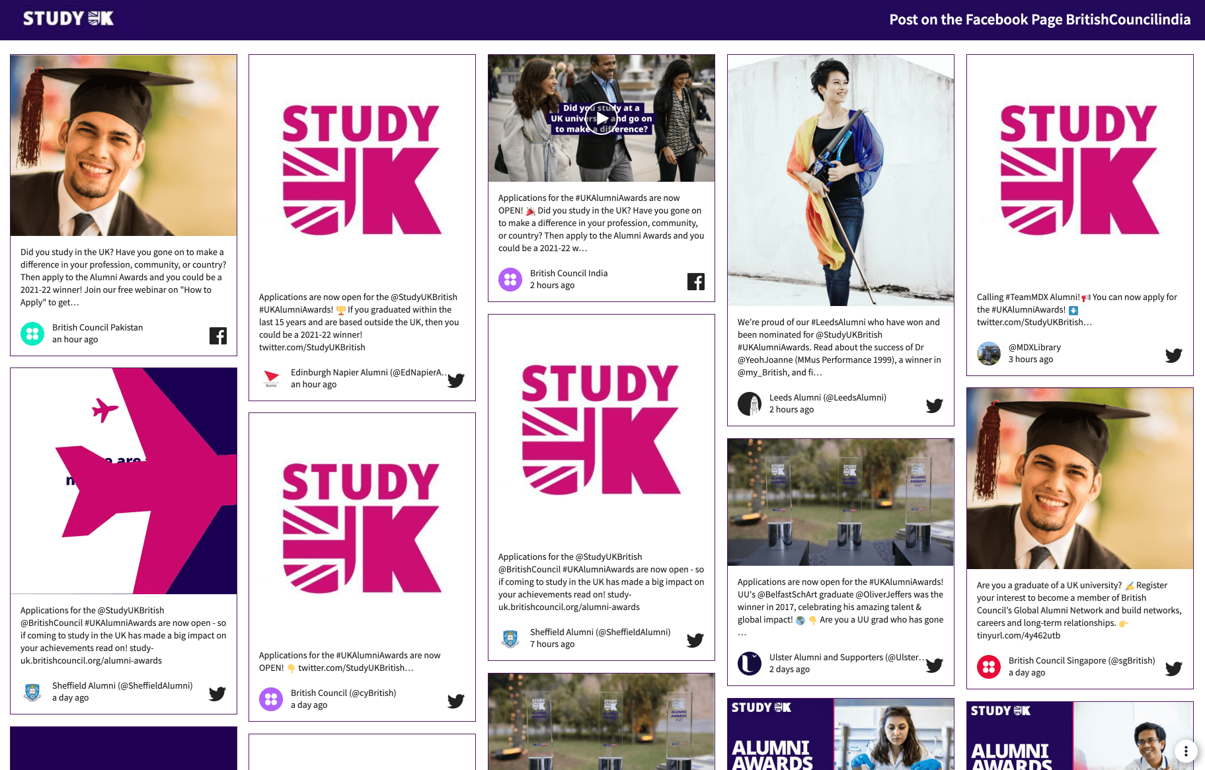Image resolution: width=1205 pixels, height=770 pixels.
Task: Click Twitter icon on @MDXLibrary post
Action: tap(1174, 355)
